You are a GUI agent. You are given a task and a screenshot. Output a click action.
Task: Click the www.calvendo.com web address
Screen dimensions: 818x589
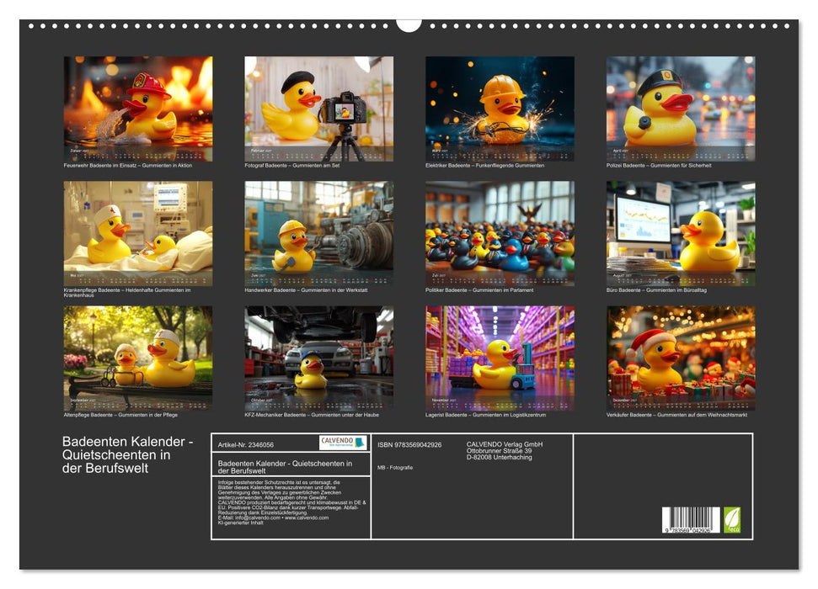coord(307,517)
